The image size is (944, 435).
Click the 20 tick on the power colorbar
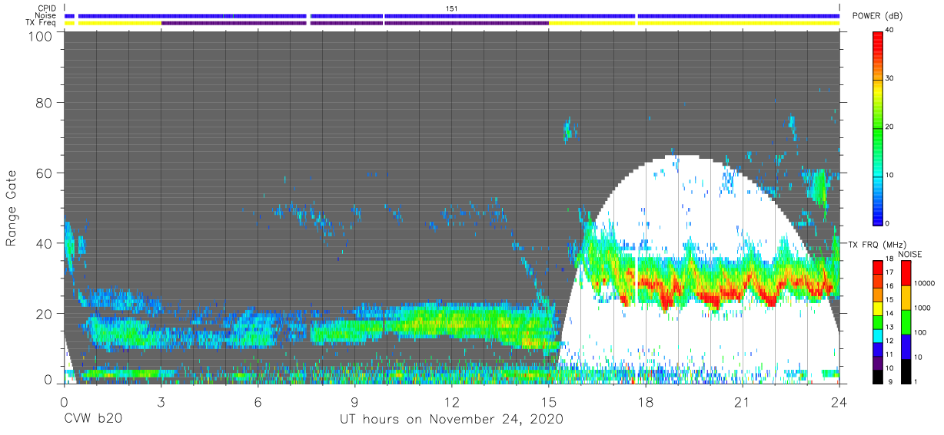[x=889, y=127]
